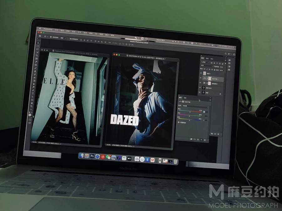Screen dimensions: 282x211
Task: Select the Frame tool
Action: 37,58
